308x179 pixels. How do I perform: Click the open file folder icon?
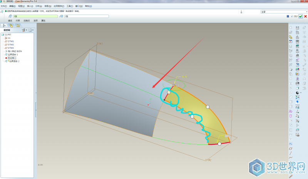coord(291,32)
